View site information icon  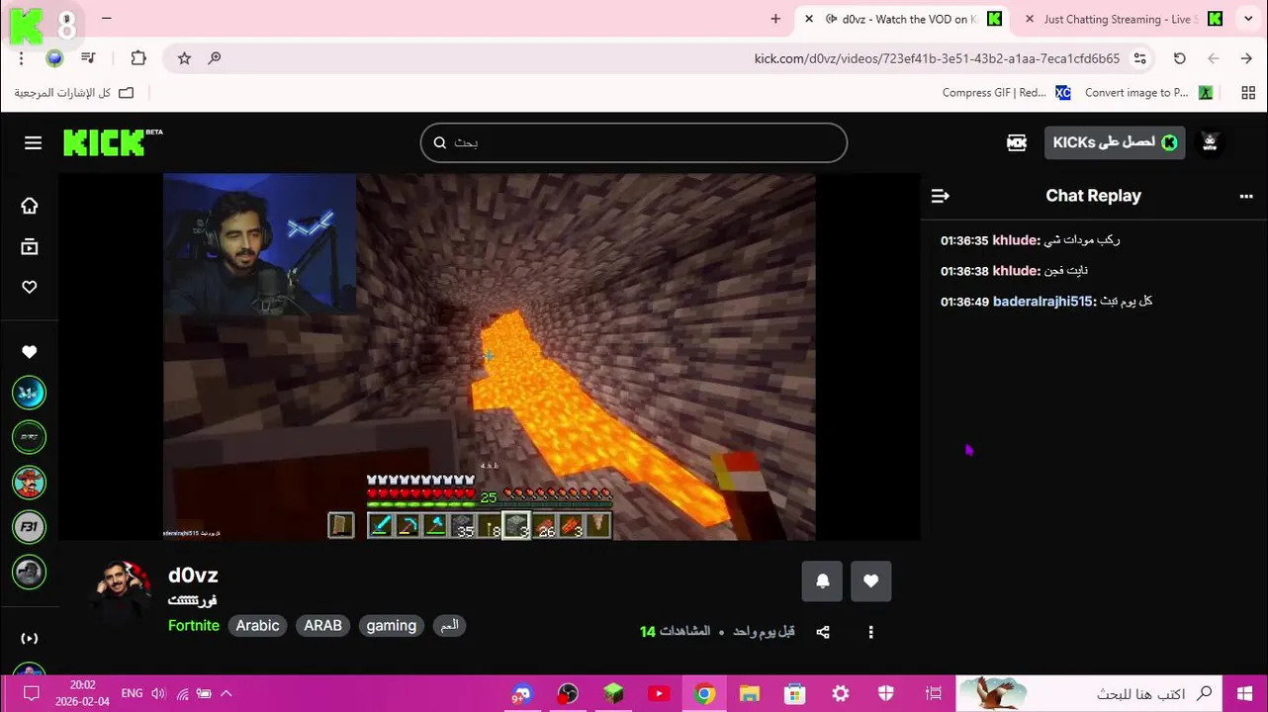point(1140,58)
